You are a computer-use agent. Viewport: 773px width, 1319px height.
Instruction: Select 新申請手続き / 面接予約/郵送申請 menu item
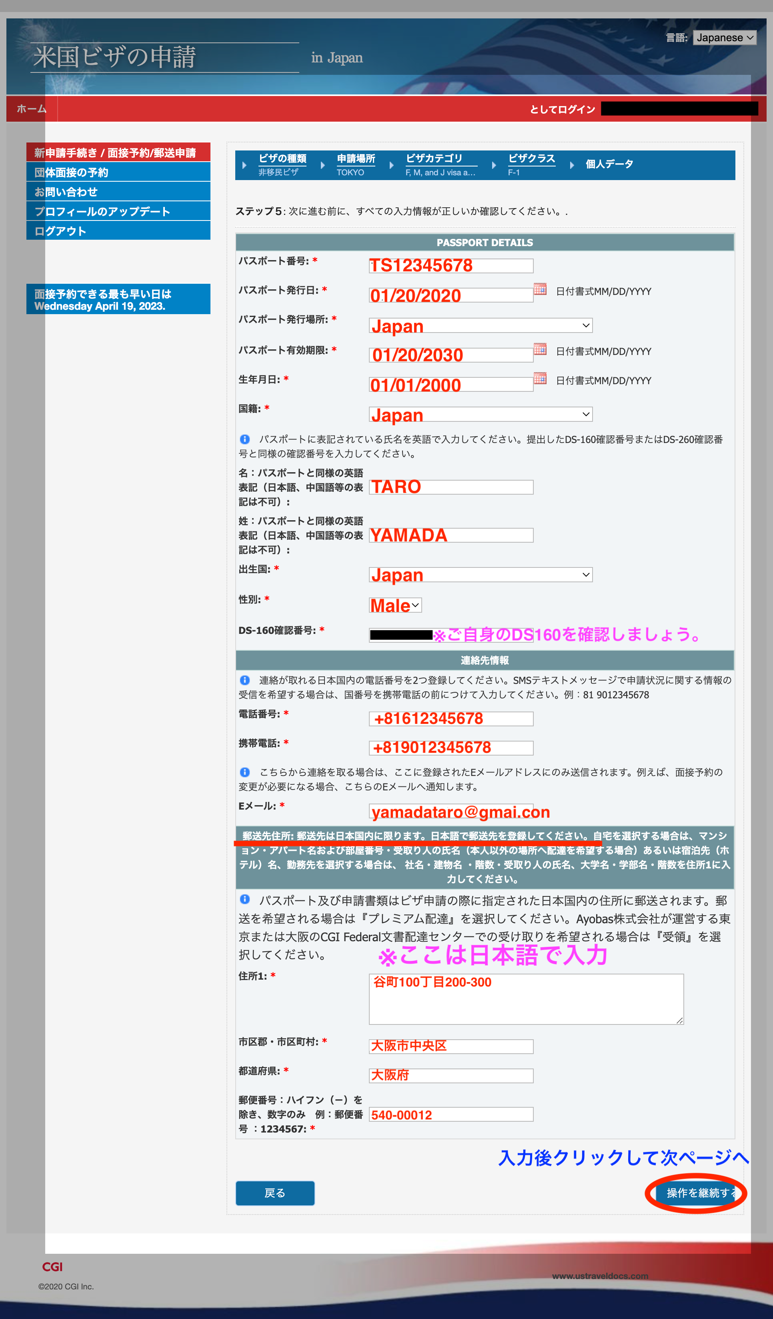[x=118, y=152]
